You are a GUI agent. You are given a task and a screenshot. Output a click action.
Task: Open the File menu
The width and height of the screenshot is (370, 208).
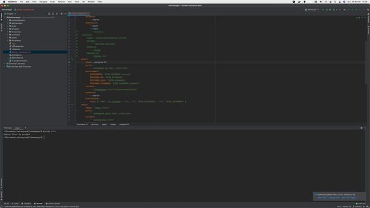click(21, 2)
